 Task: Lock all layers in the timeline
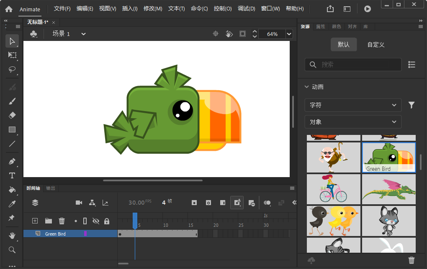coord(107,221)
